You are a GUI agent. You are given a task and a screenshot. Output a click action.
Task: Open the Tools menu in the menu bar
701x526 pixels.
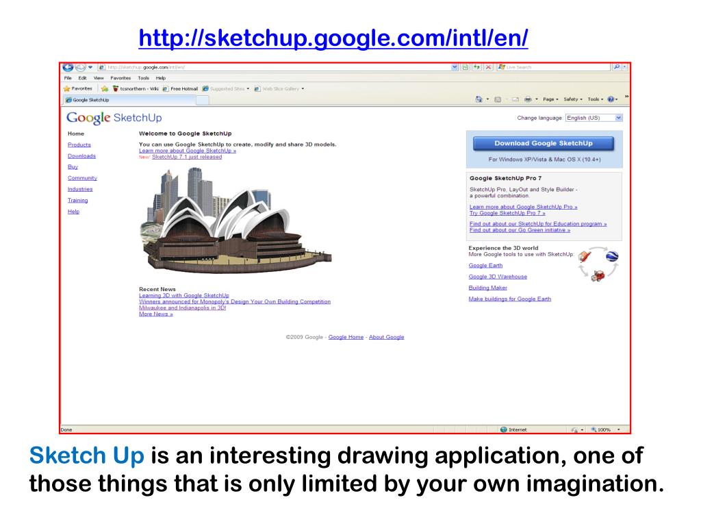pos(144,78)
